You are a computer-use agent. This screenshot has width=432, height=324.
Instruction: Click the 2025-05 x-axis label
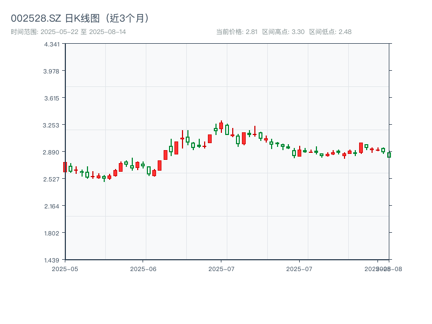65,268
